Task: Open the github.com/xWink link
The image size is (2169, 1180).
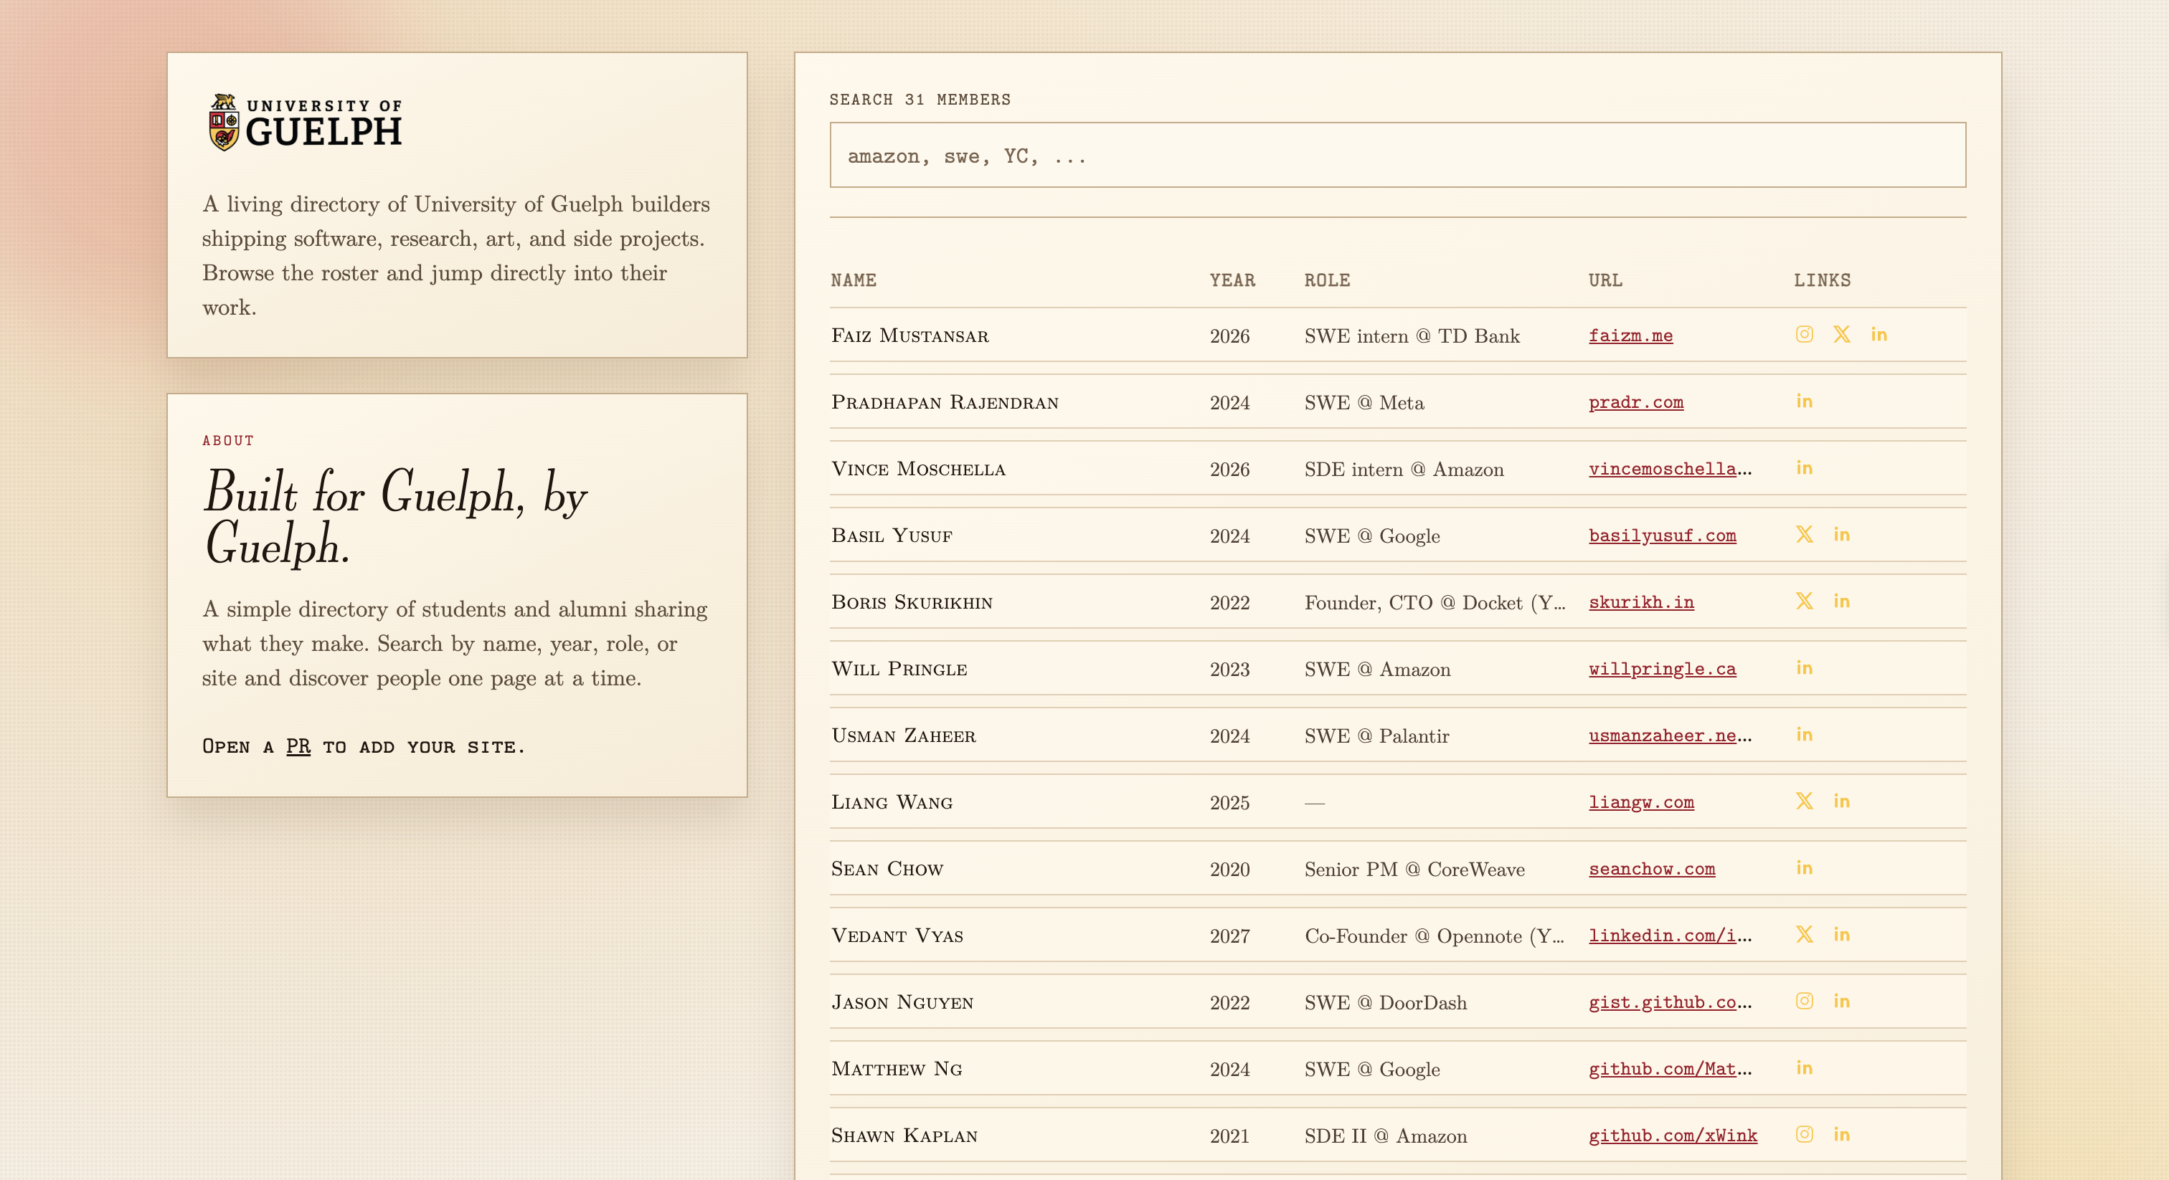Action: tap(1672, 1136)
